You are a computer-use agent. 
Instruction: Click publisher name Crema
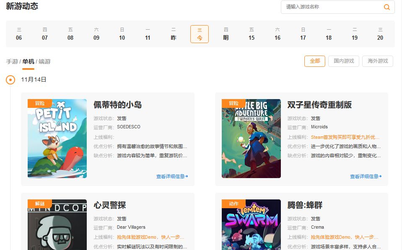click(x=317, y=227)
